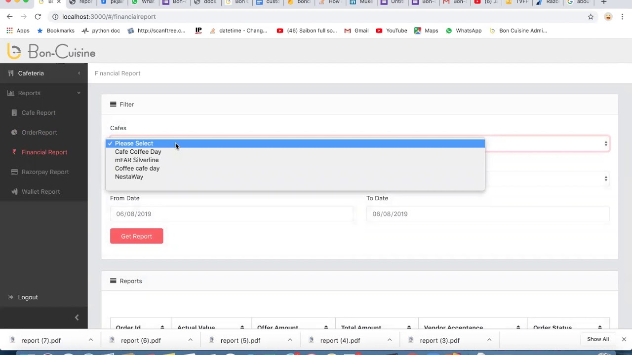The width and height of the screenshot is (632, 355).
Task: Open the YouTube bookmark
Action: tap(392, 31)
